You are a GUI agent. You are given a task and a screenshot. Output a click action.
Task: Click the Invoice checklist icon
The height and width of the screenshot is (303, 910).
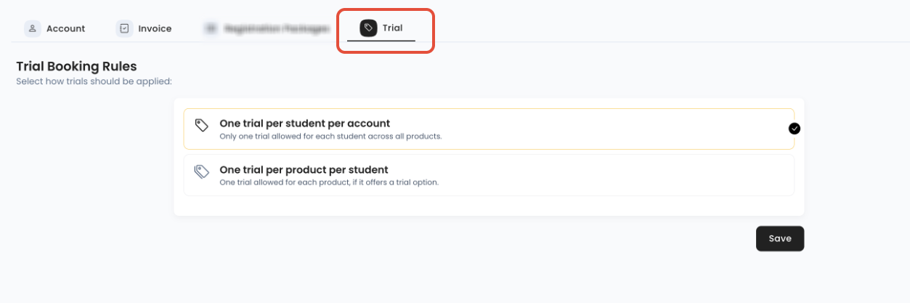click(124, 28)
